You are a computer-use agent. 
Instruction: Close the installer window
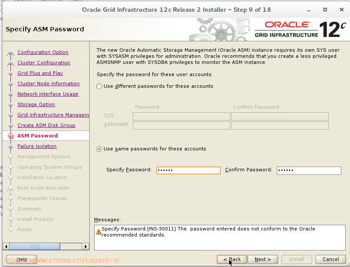click(x=342, y=10)
